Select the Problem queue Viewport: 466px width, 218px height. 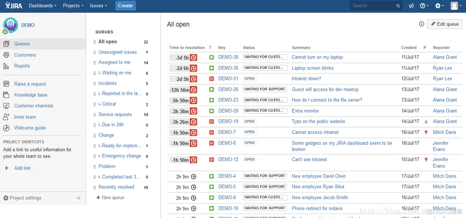click(107, 167)
